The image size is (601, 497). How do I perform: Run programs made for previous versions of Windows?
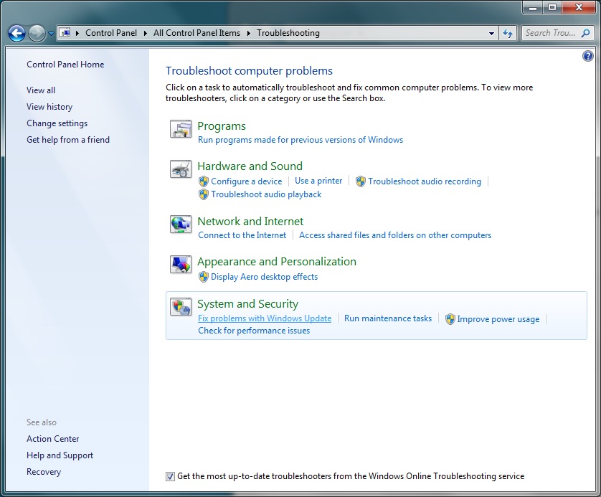point(300,140)
